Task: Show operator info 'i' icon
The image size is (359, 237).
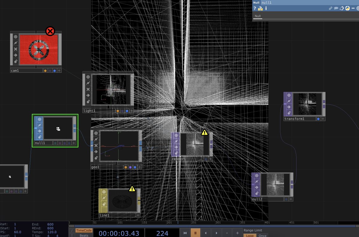Action: (266, 8)
